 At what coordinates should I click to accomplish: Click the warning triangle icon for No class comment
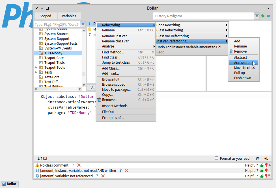(x=37, y=165)
